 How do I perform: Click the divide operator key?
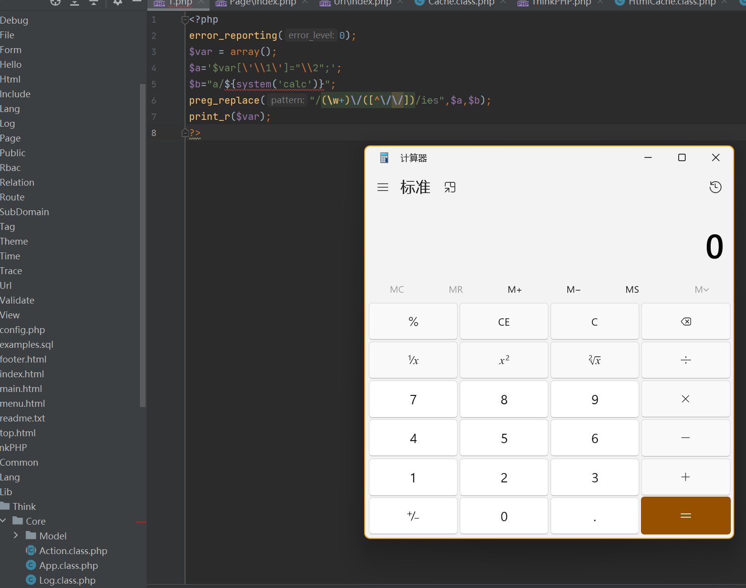[686, 360]
